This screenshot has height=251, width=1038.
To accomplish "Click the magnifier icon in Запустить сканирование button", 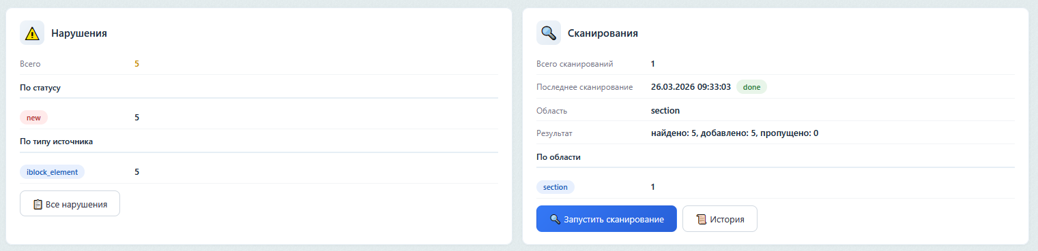I will 556,220.
